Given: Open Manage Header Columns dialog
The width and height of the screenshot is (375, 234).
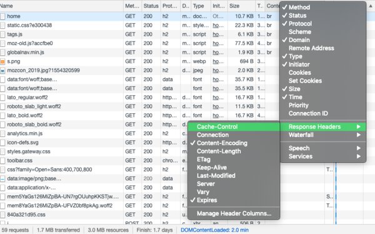Looking at the screenshot, I should pyautogui.click(x=234, y=213).
